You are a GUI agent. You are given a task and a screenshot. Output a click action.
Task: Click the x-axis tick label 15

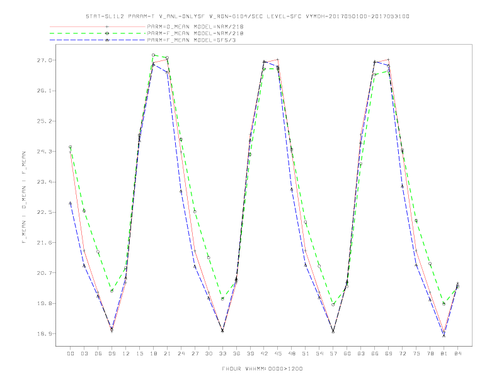[x=139, y=354]
